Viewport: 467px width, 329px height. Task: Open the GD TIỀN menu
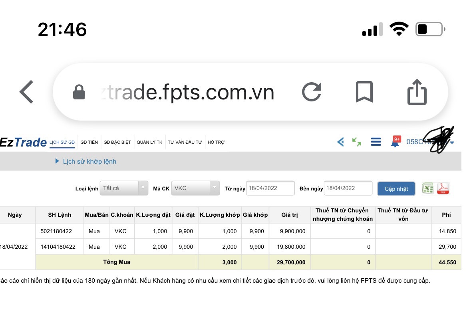point(89,142)
